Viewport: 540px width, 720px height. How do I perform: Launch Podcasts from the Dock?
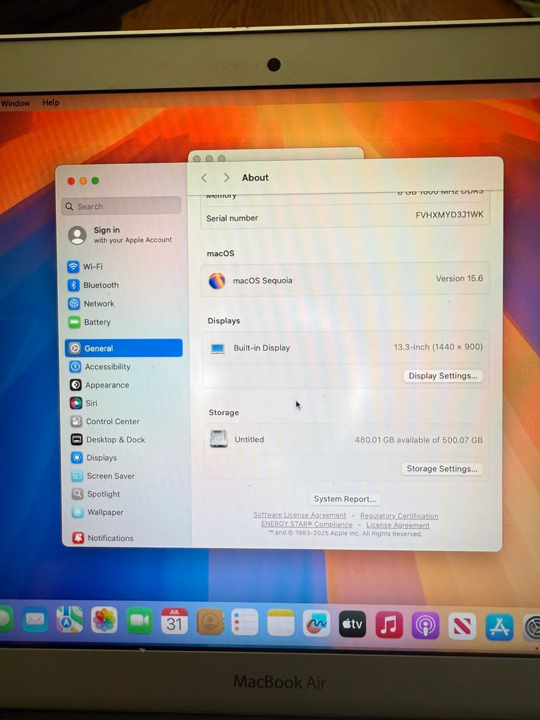click(x=425, y=625)
